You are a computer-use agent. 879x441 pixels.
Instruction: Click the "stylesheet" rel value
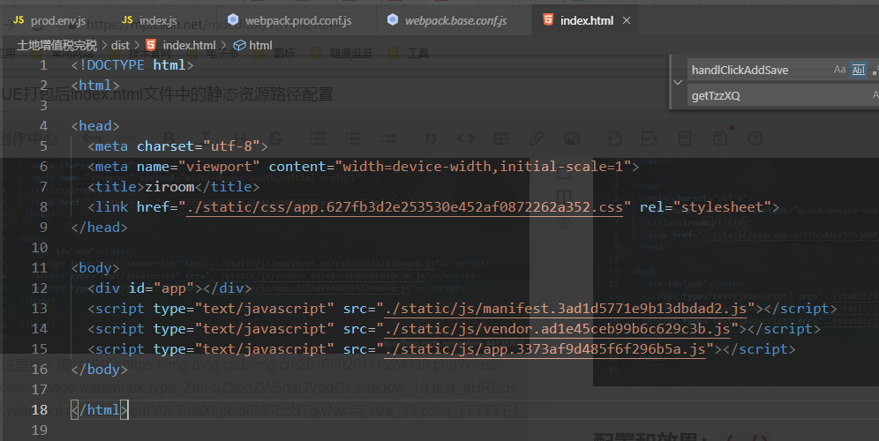coord(722,207)
